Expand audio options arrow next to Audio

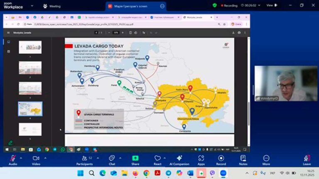[x=22, y=158]
